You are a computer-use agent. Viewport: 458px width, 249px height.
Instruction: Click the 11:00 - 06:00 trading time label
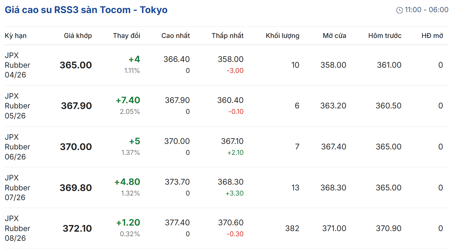(x=426, y=10)
